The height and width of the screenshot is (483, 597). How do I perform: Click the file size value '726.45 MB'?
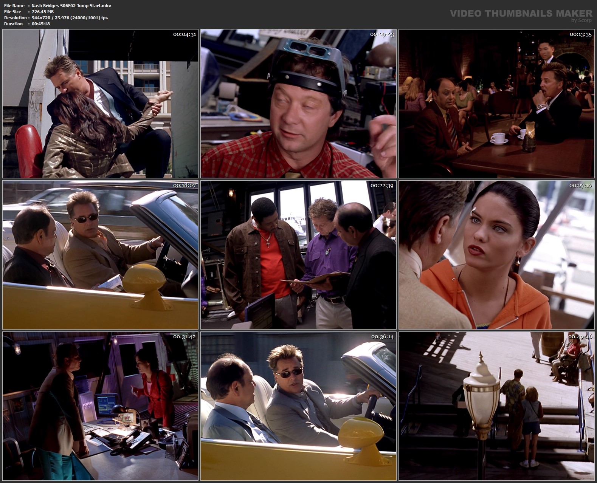pyautogui.click(x=43, y=12)
